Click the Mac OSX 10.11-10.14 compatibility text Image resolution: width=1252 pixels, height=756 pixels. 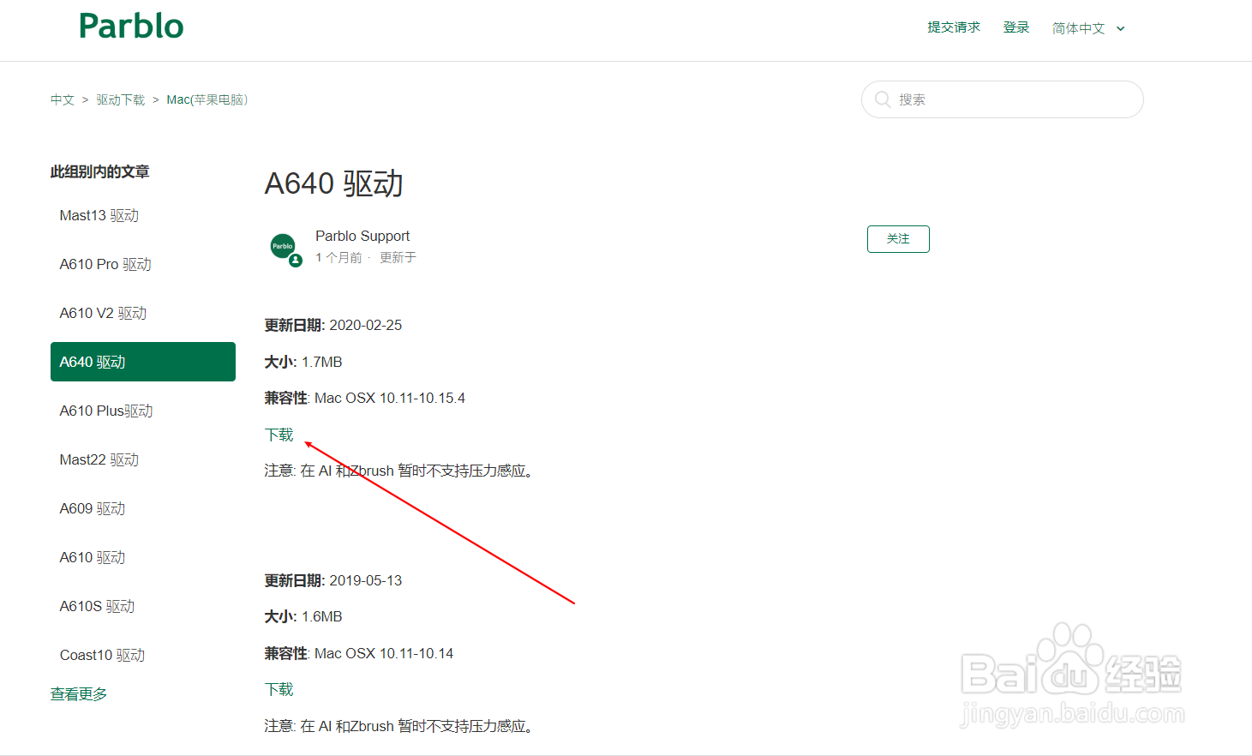tap(384, 653)
